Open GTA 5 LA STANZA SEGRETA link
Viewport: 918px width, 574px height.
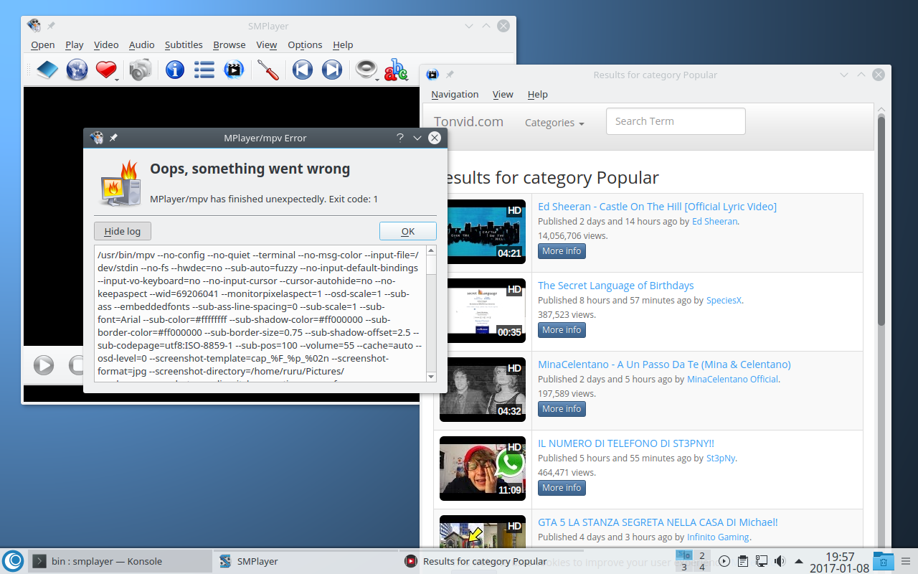(658, 522)
